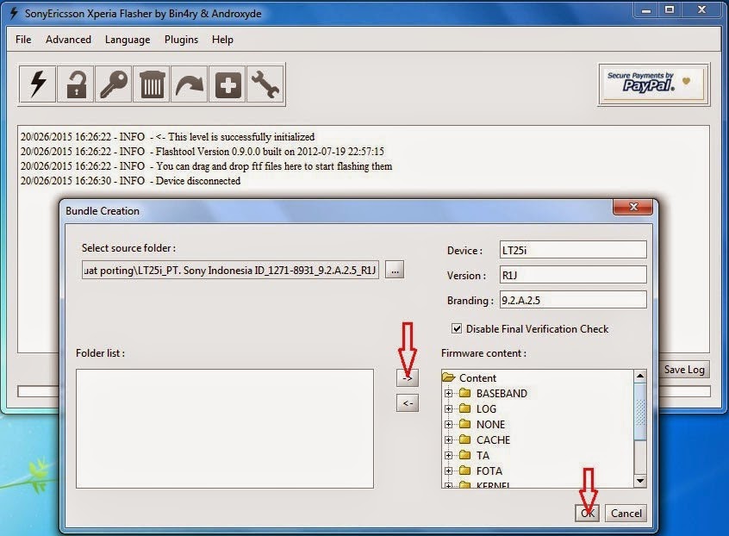Image resolution: width=729 pixels, height=536 pixels.
Task: Select the LOG tree item
Action: pyautogui.click(x=486, y=408)
